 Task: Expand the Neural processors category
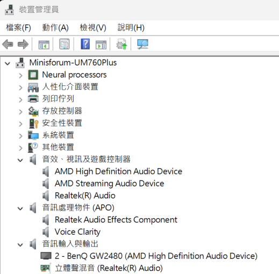[20, 76]
